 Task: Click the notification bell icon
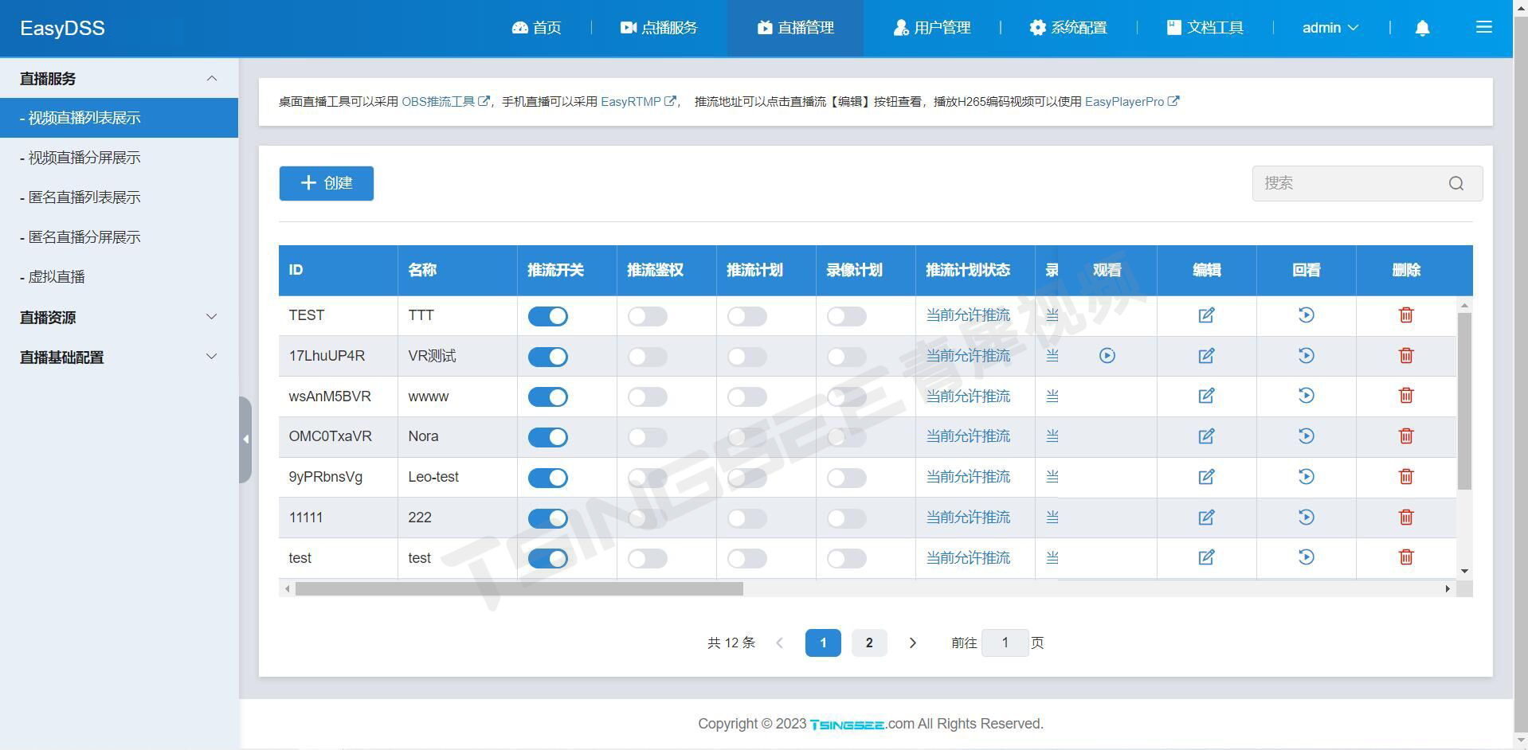click(1422, 28)
